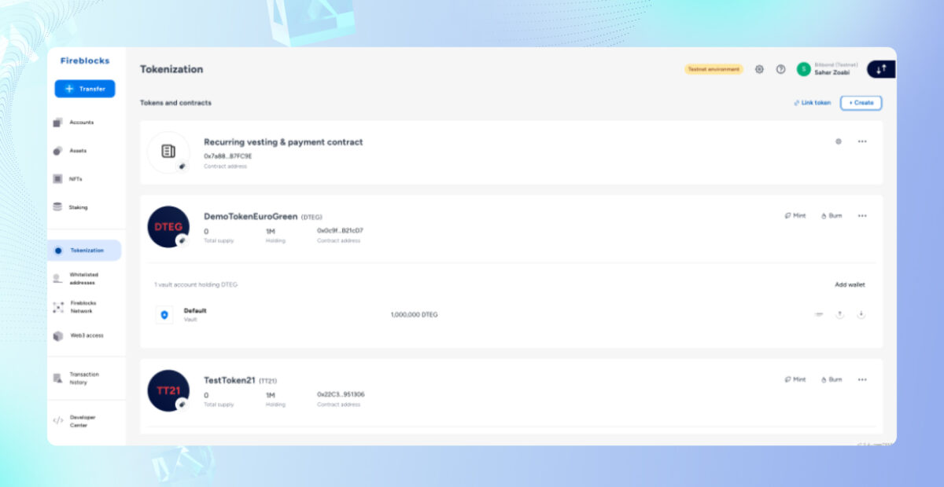Open the NFTs section
The height and width of the screenshot is (487, 944).
[76, 178]
